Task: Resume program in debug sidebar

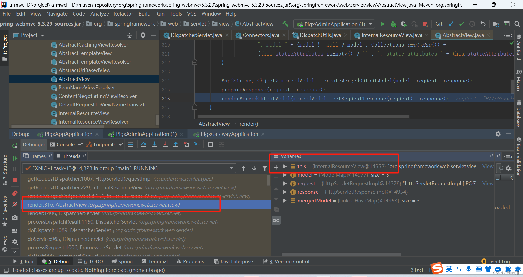Action: 15,158
